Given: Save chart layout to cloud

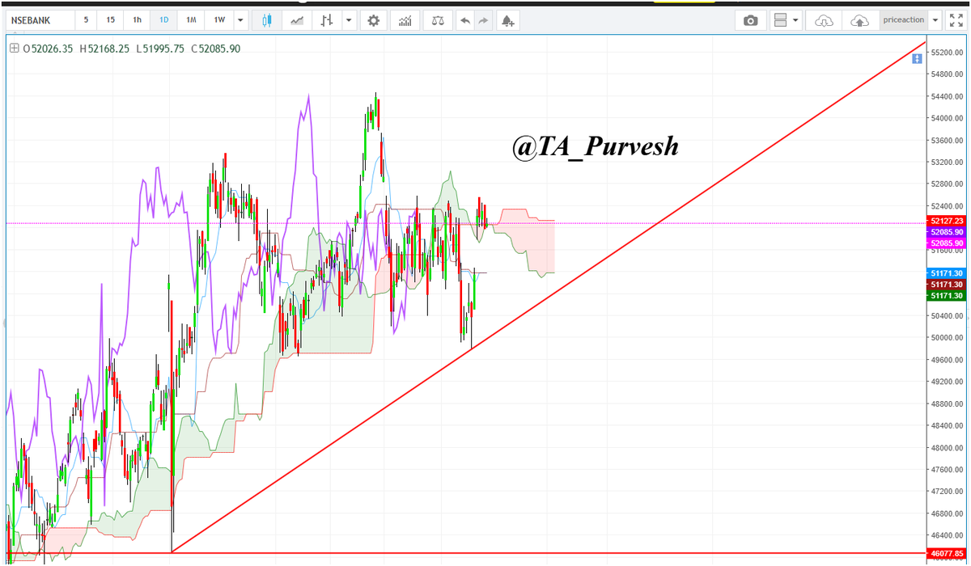Looking at the screenshot, I should [860, 20].
